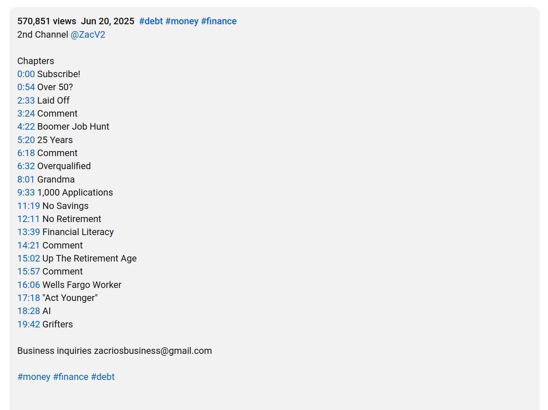Jump to 18:28 AI chapter timestamp
This screenshot has width=548, height=410.
[29, 311]
